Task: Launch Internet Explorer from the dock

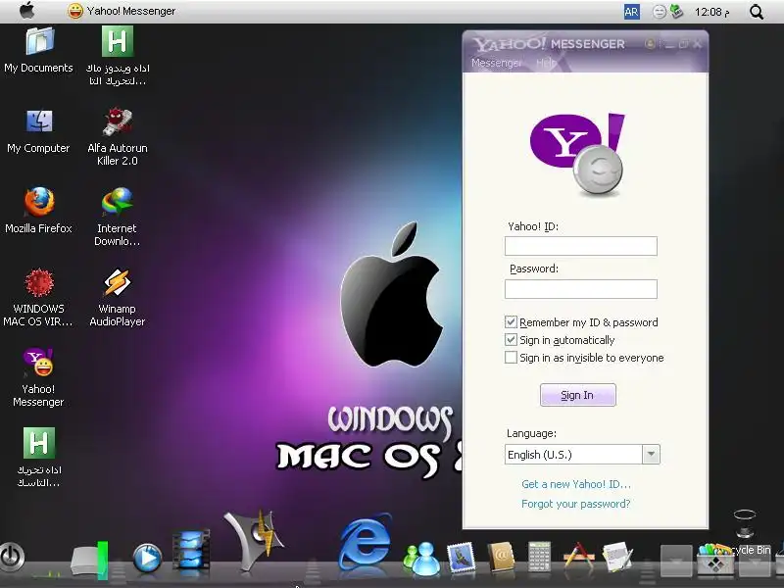Action: [x=365, y=543]
